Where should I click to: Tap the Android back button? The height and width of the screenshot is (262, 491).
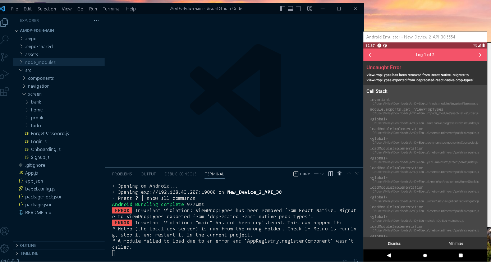[x=389, y=256]
